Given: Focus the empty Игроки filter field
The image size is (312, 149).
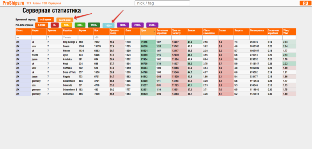Looking at the screenshot, I should (86, 38).
